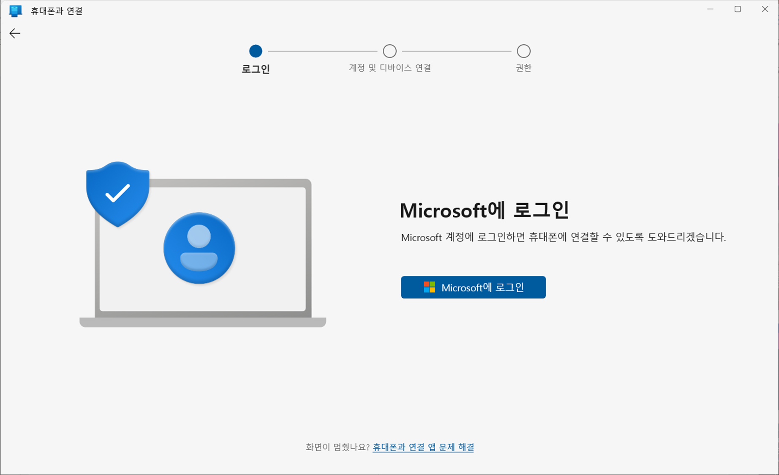Viewport: 779px width, 475px height.
Task: Click the Microsoft four-color logo on the button
Action: (x=429, y=287)
